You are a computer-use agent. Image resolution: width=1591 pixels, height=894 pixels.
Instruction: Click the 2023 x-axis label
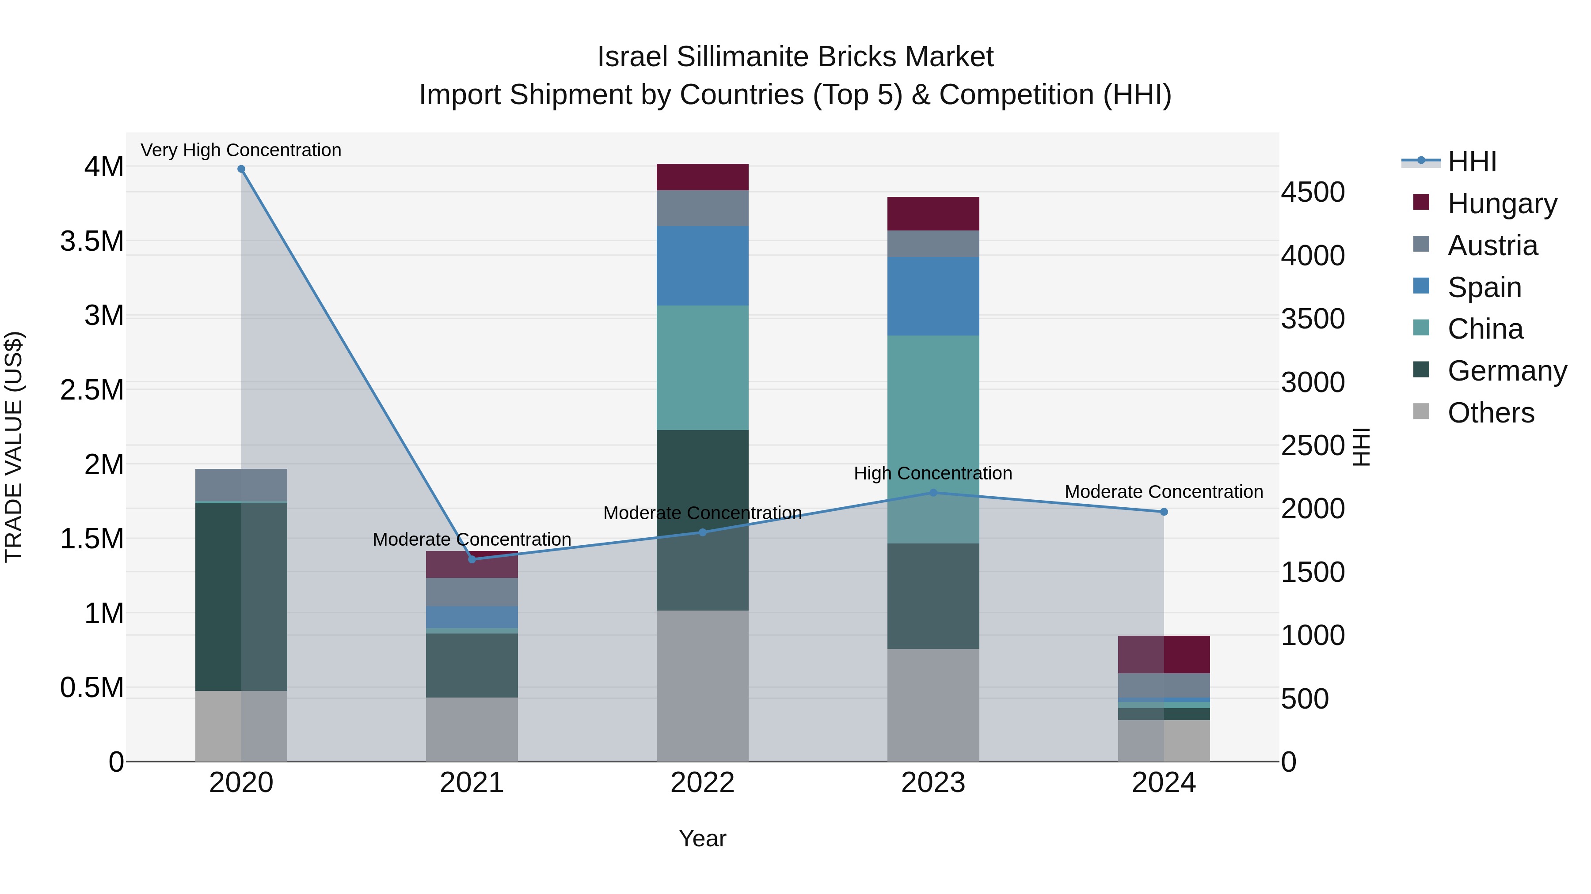(933, 782)
